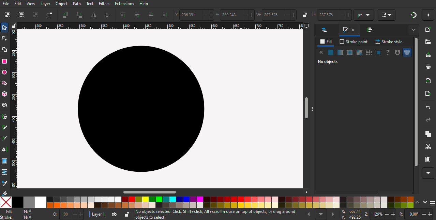Image resolution: width=436 pixels, height=220 pixels.
Task: Click the Print document icon
Action: coord(428,67)
